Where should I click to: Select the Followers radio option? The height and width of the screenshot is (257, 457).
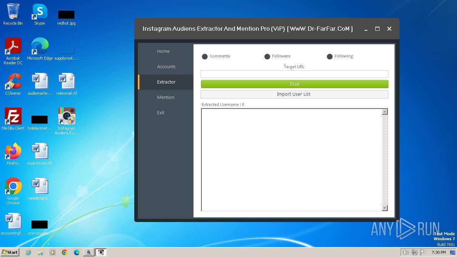click(277, 56)
